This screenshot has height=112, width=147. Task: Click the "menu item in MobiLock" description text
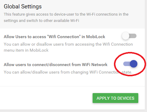click(x=26, y=50)
